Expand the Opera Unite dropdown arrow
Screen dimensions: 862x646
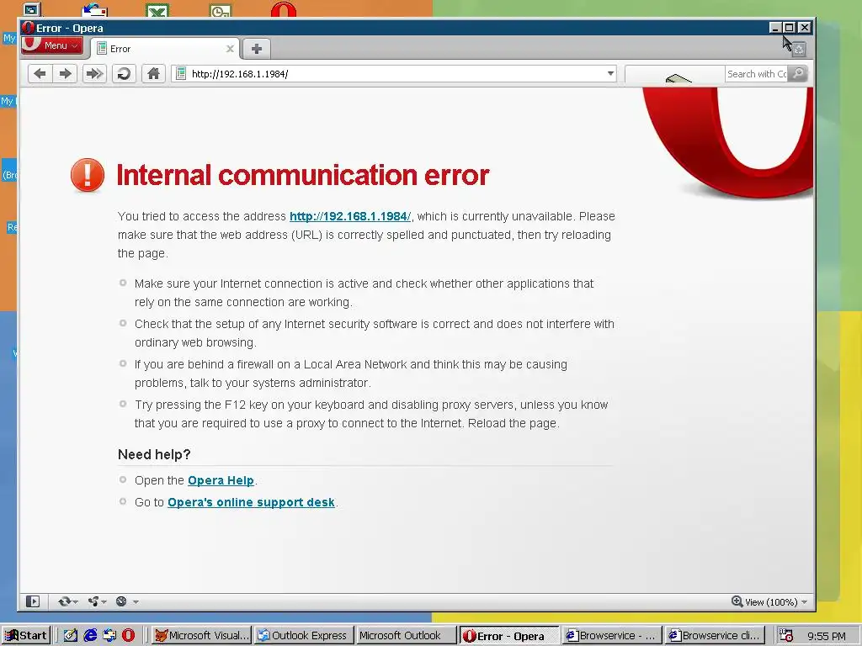pyautogui.click(x=104, y=602)
